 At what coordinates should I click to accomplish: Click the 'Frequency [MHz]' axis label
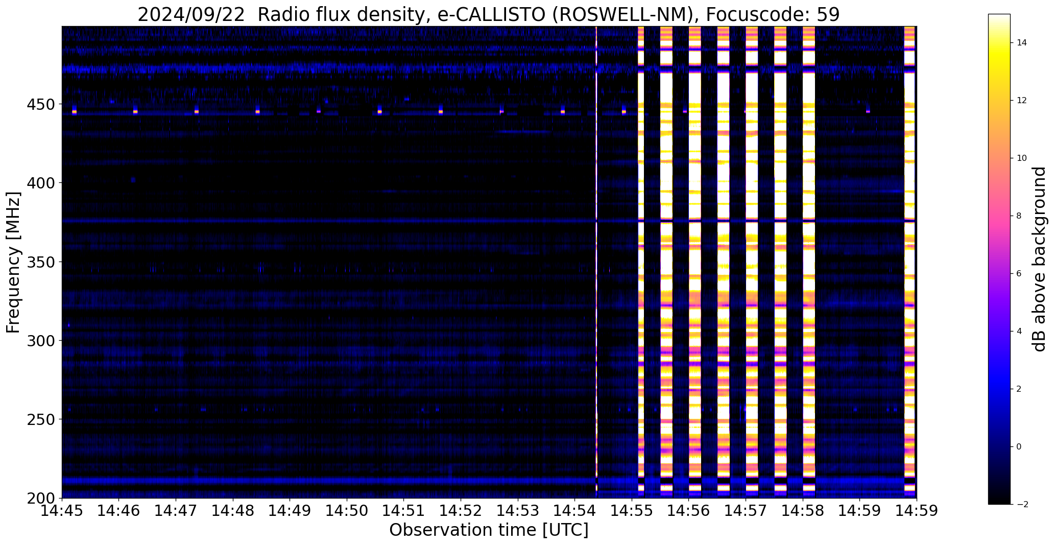pos(14,262)
